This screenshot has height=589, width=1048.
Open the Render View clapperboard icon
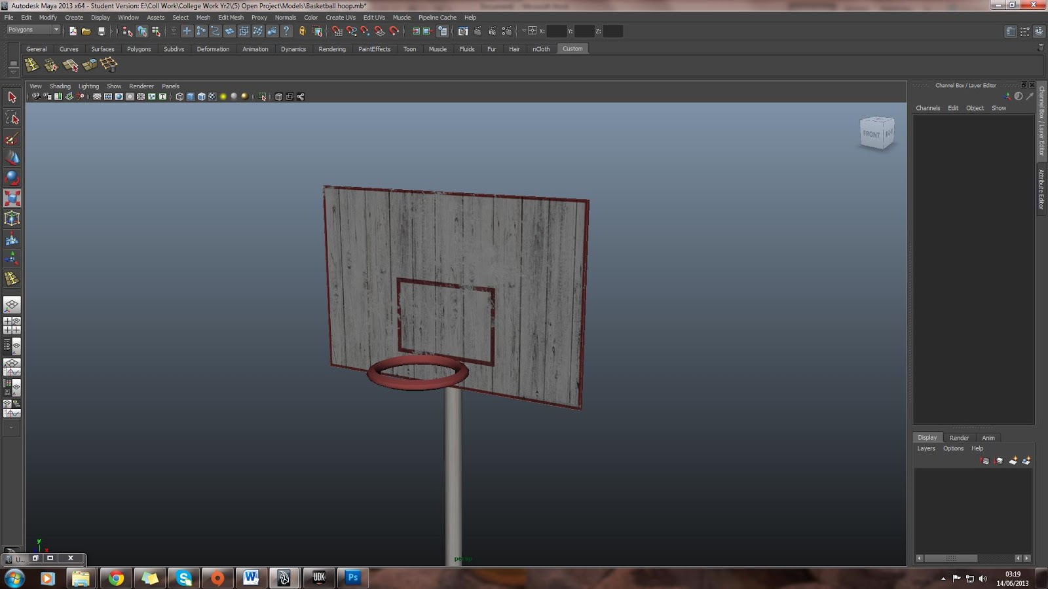click(x=463, y=31)
